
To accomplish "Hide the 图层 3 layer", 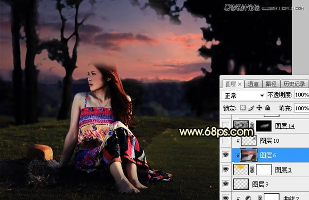I will (x=226, y=169).
